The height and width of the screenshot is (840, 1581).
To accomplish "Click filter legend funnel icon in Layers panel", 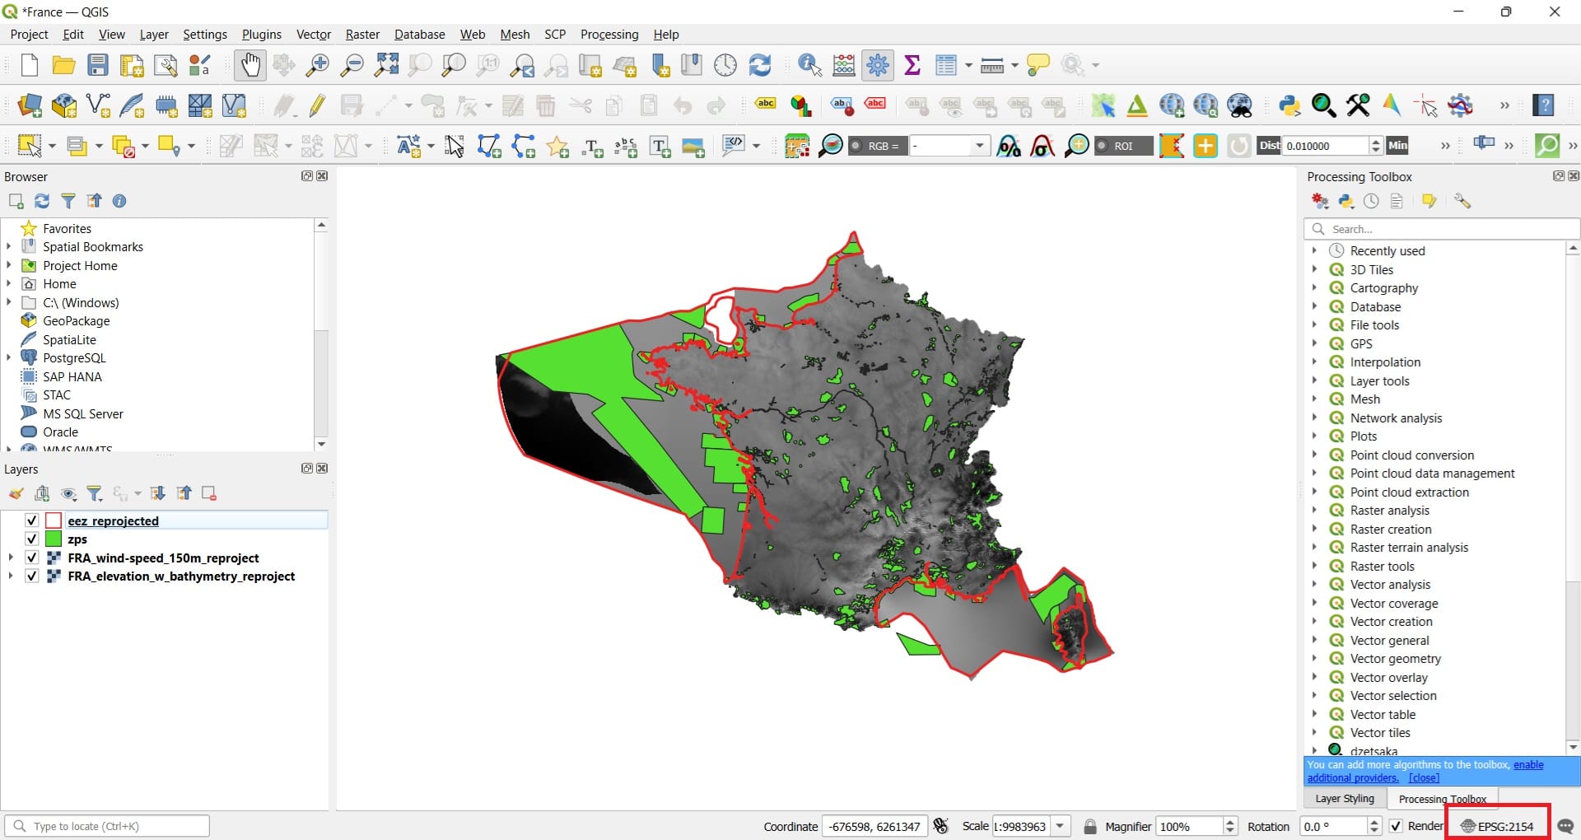I will point(95,493).
